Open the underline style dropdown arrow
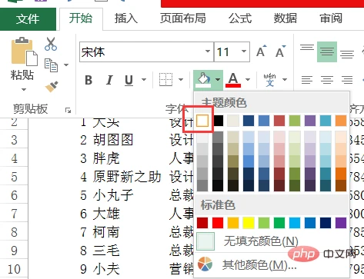 tap(144, 80)
